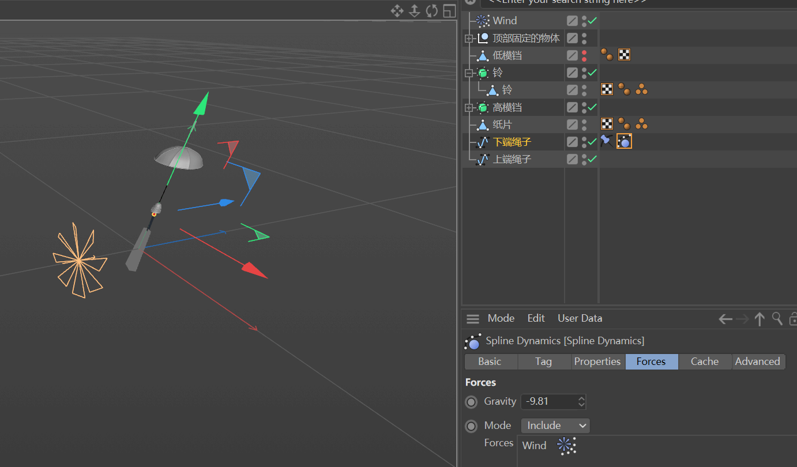Toggle the green enable checkmark for Wind
The width and height of the screenshot is (797, 467).
click(x=592, y=21)
